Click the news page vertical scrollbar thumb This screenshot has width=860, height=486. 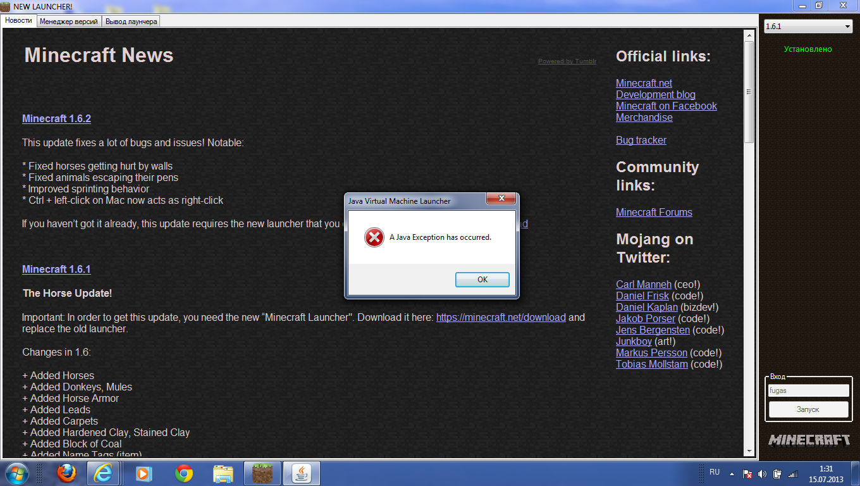[x=749, y=92]
